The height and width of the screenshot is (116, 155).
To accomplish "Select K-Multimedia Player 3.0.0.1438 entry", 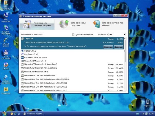I will tap(72, 58).
